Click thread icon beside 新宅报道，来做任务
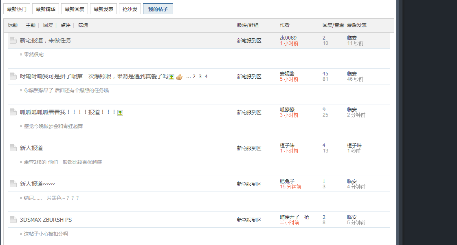This screenshot has height=245, width=457. pos(13,40)
